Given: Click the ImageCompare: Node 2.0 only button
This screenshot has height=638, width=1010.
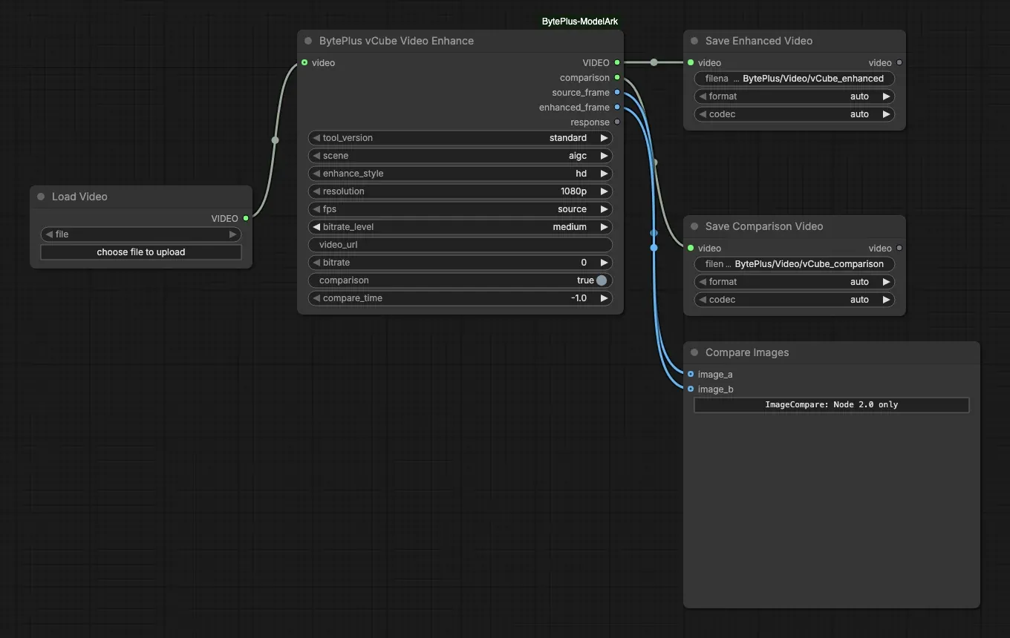Looking at the screenshot, I should (832, 405).
